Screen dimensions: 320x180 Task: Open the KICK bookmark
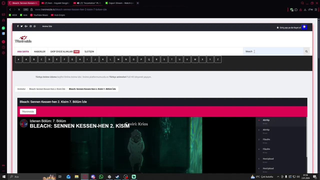pyautogui.click(x=13, y=15)
